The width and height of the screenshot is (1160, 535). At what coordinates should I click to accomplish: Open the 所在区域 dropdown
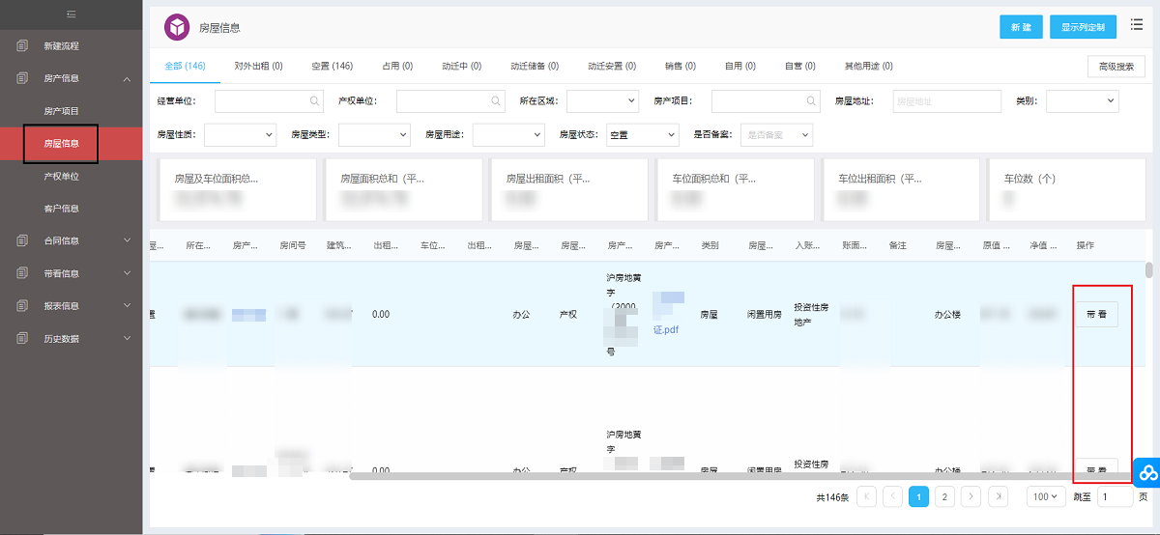click(x=602, y=100)
